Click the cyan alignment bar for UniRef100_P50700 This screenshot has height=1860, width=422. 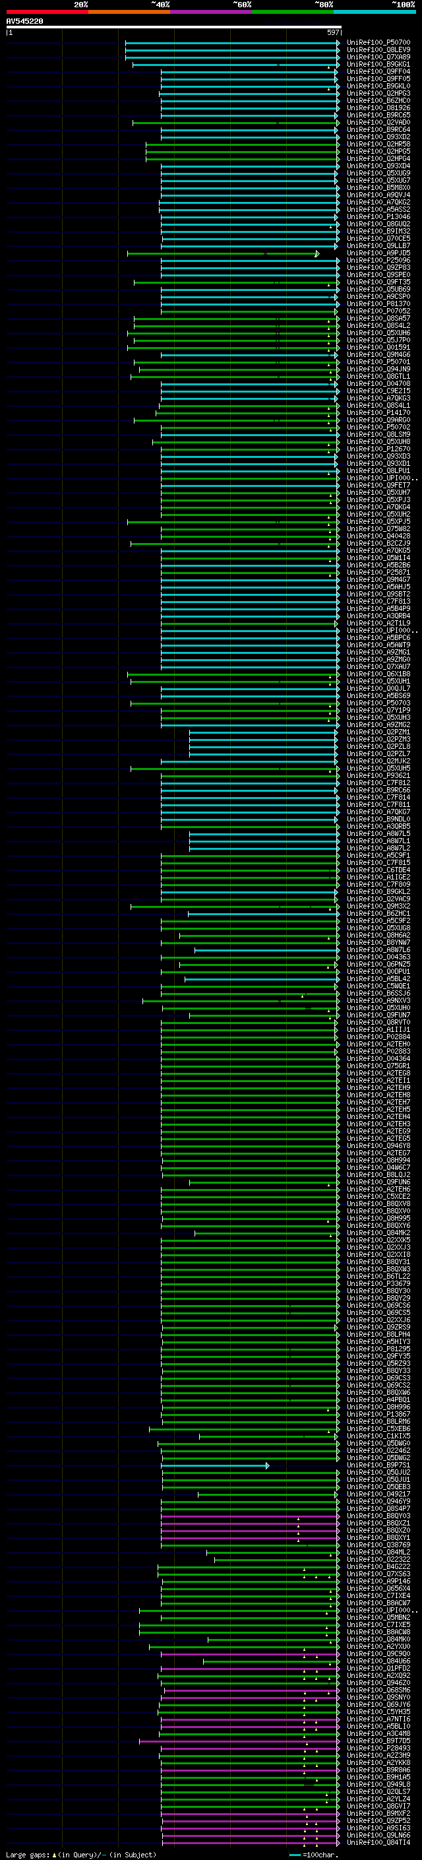tap(232, 43)
